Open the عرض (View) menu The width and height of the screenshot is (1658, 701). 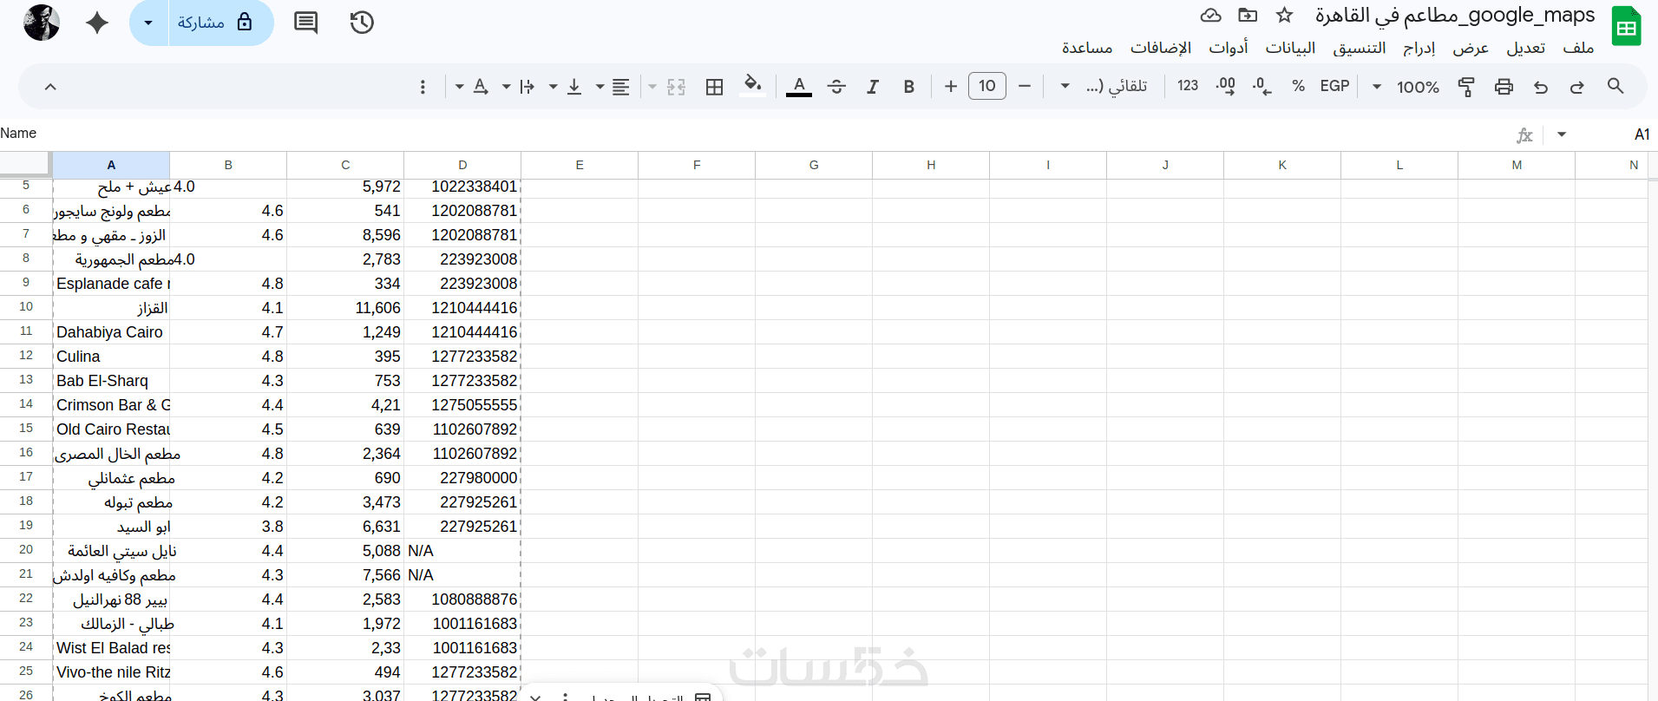tap(1471, 48)
